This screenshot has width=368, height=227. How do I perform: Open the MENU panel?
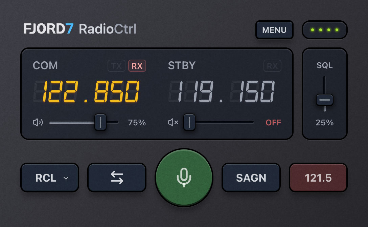click(274, 30)
